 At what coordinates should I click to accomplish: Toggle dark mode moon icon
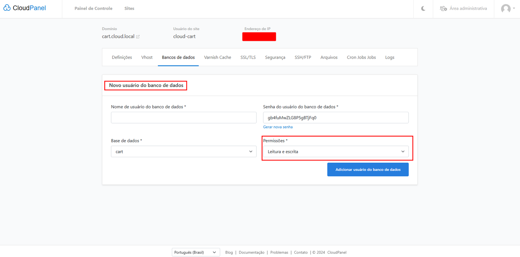[x=423, y=9]
